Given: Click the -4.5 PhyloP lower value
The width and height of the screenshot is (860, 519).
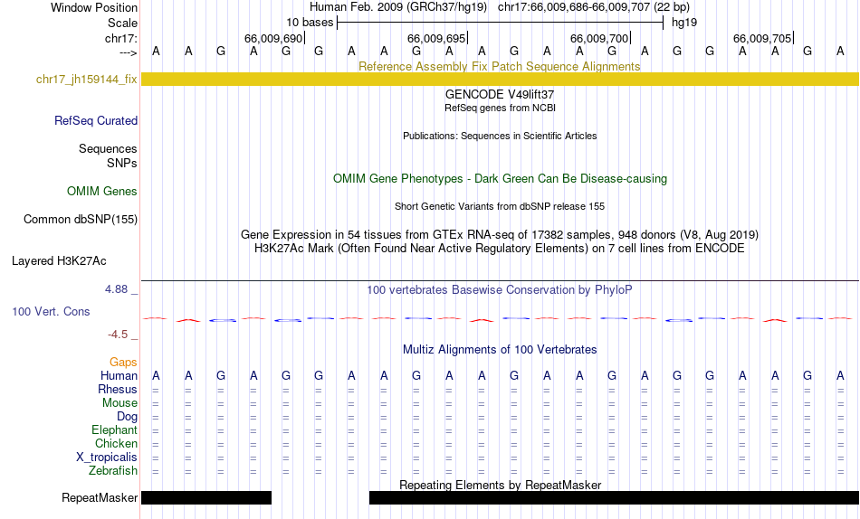Looking at the screenshot, I should pyautogui.click(x=118, y=335).
